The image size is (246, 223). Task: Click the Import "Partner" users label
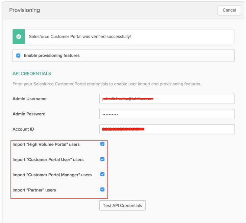34,190
